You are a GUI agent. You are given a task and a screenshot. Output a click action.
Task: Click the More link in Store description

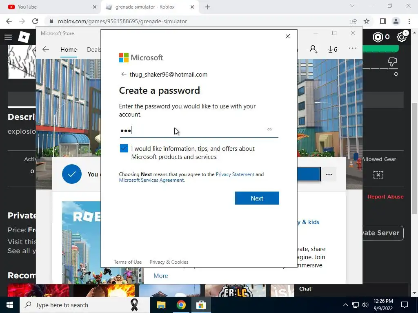(x=161, y=276)
